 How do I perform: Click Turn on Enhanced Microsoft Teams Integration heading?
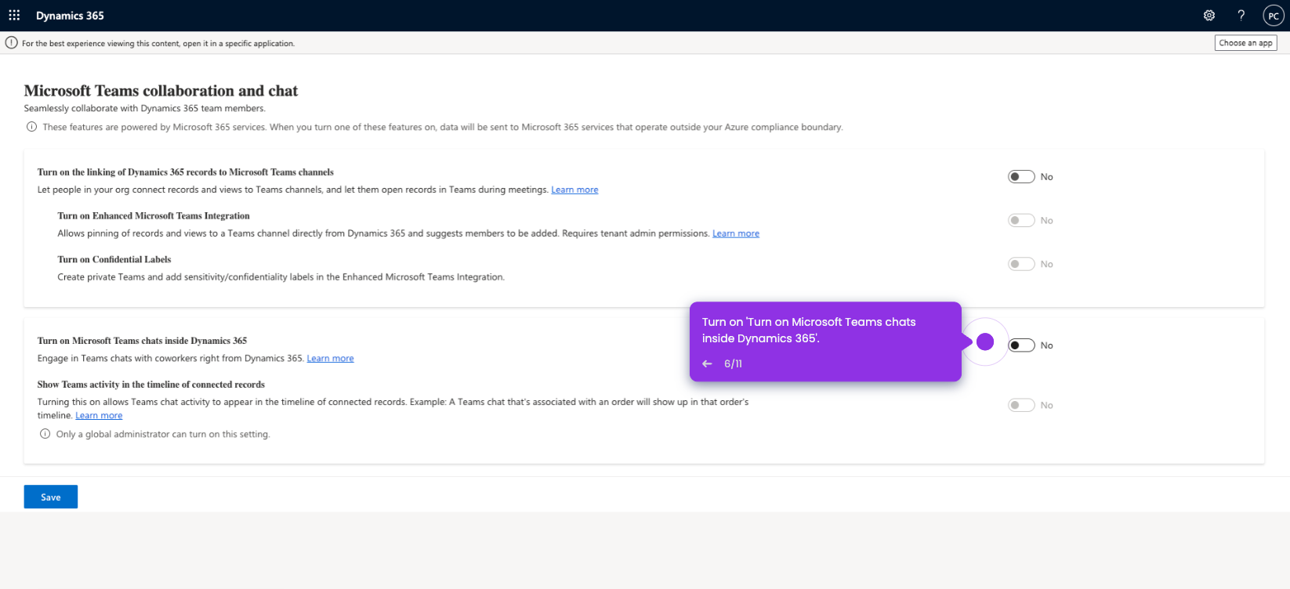[154, 216]
